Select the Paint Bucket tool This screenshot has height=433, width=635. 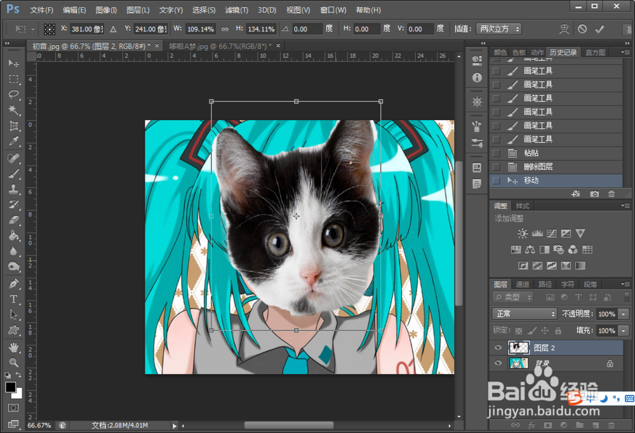(14, 236)
